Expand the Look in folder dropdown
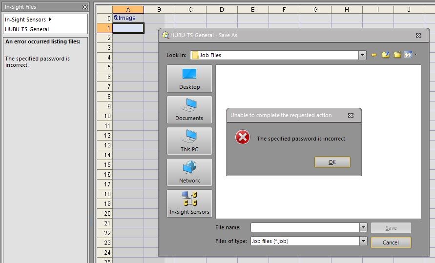Image resolution: width=435 pixels, height=263 pixels. tap(362, 55)
